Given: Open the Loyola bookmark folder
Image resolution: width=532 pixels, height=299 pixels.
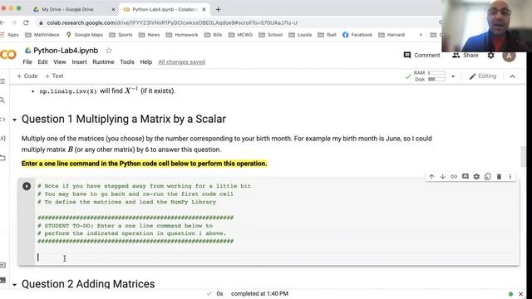Looking at the screenshot, I should [x=300, y=35].
